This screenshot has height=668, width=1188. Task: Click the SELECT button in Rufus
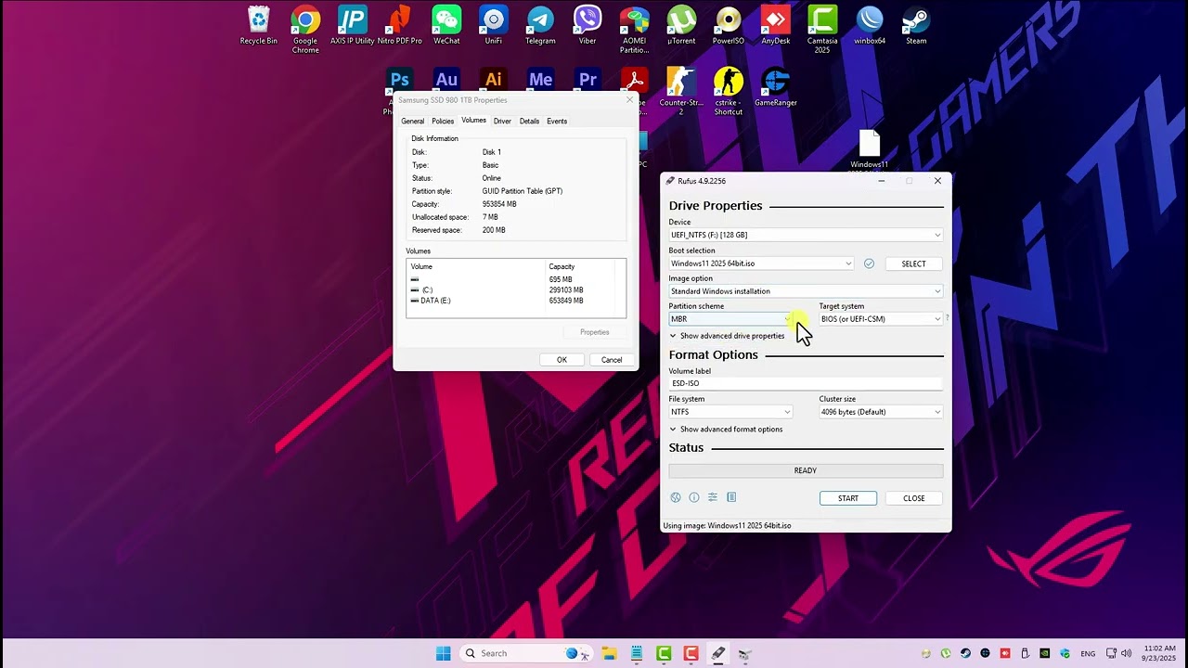point(914,263)
